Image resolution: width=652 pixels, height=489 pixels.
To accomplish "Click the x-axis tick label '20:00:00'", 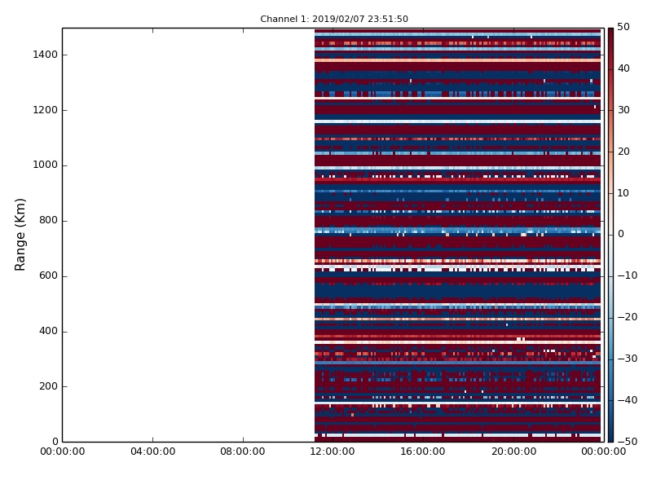I will click(513, 452).
